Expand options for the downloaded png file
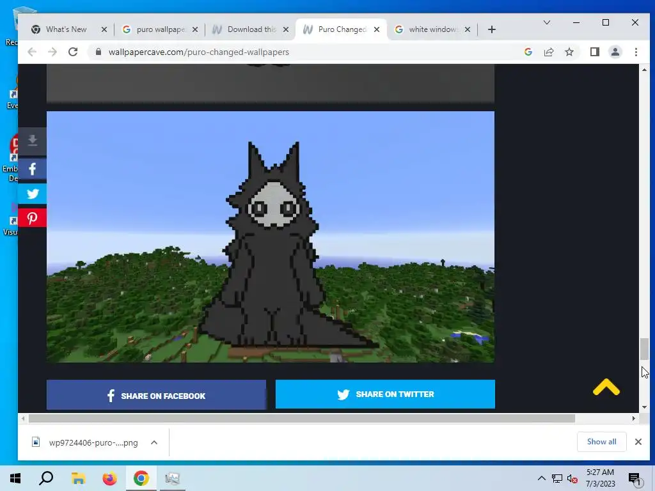Image resolution: width=655 pixels, height=491 pixels. (x=154, y=442)
